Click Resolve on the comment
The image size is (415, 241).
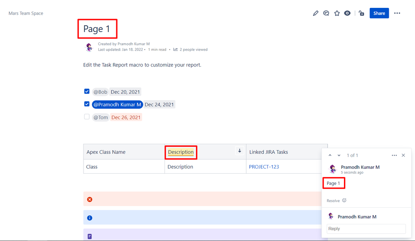[333, 201]
